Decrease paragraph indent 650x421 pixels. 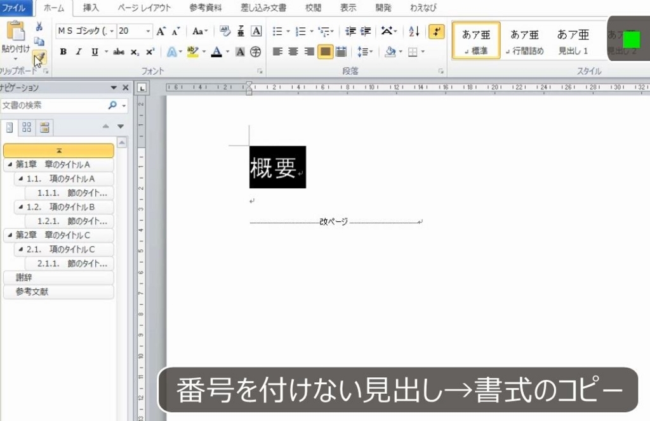tap(350, 31)
